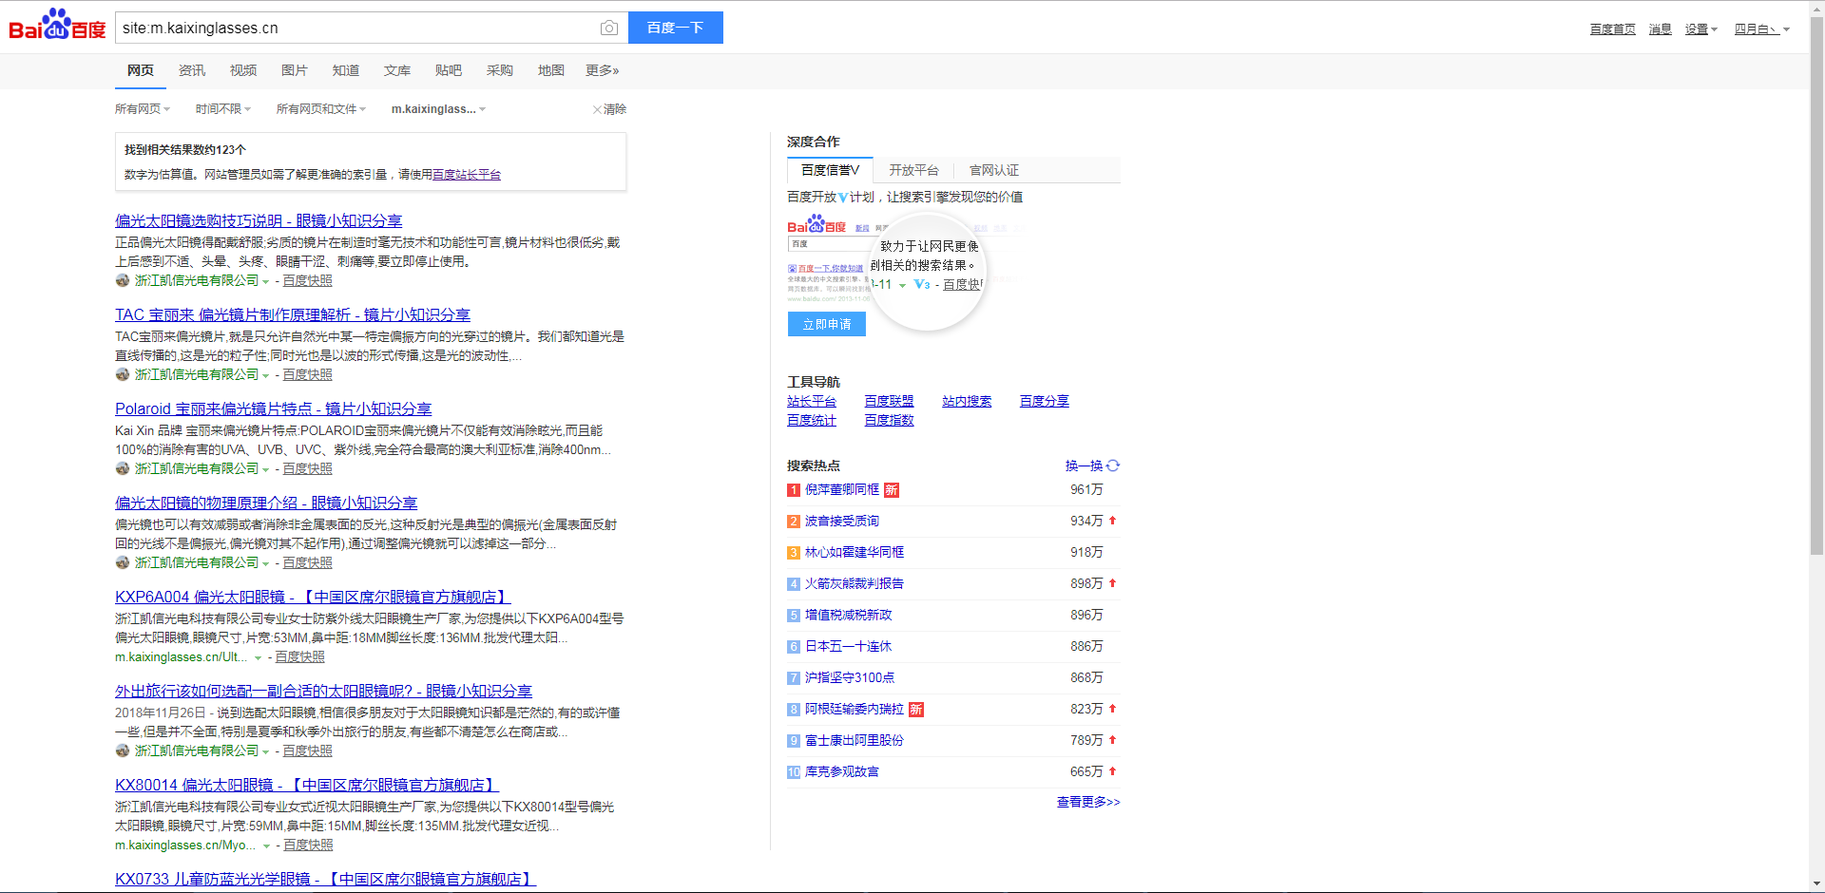Click rank 1 badge in search hotspots

(794, 490)
